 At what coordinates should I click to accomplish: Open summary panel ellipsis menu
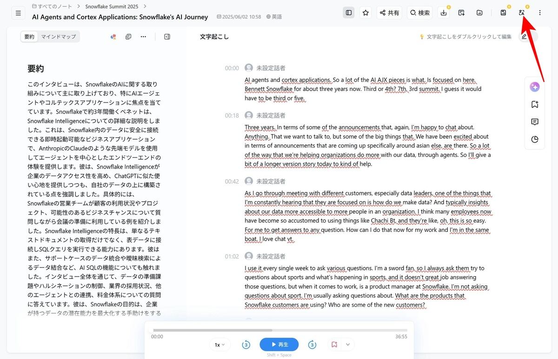click(143, 37)
